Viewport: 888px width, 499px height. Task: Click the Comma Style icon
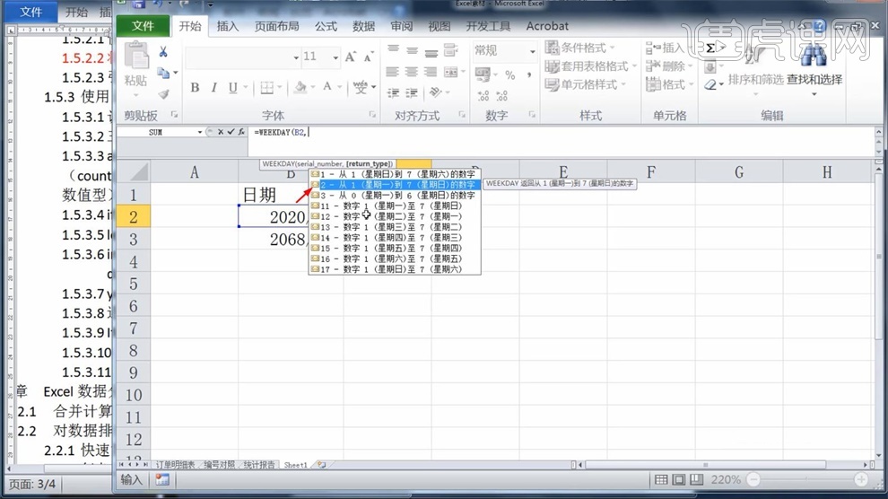click(x=528, y=74)
